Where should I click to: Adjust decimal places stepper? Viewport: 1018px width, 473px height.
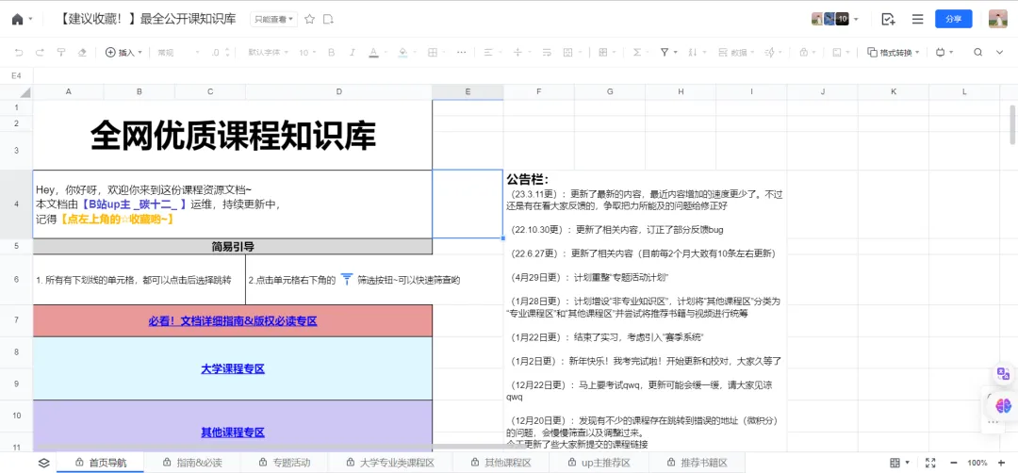[x=222, y=53]
